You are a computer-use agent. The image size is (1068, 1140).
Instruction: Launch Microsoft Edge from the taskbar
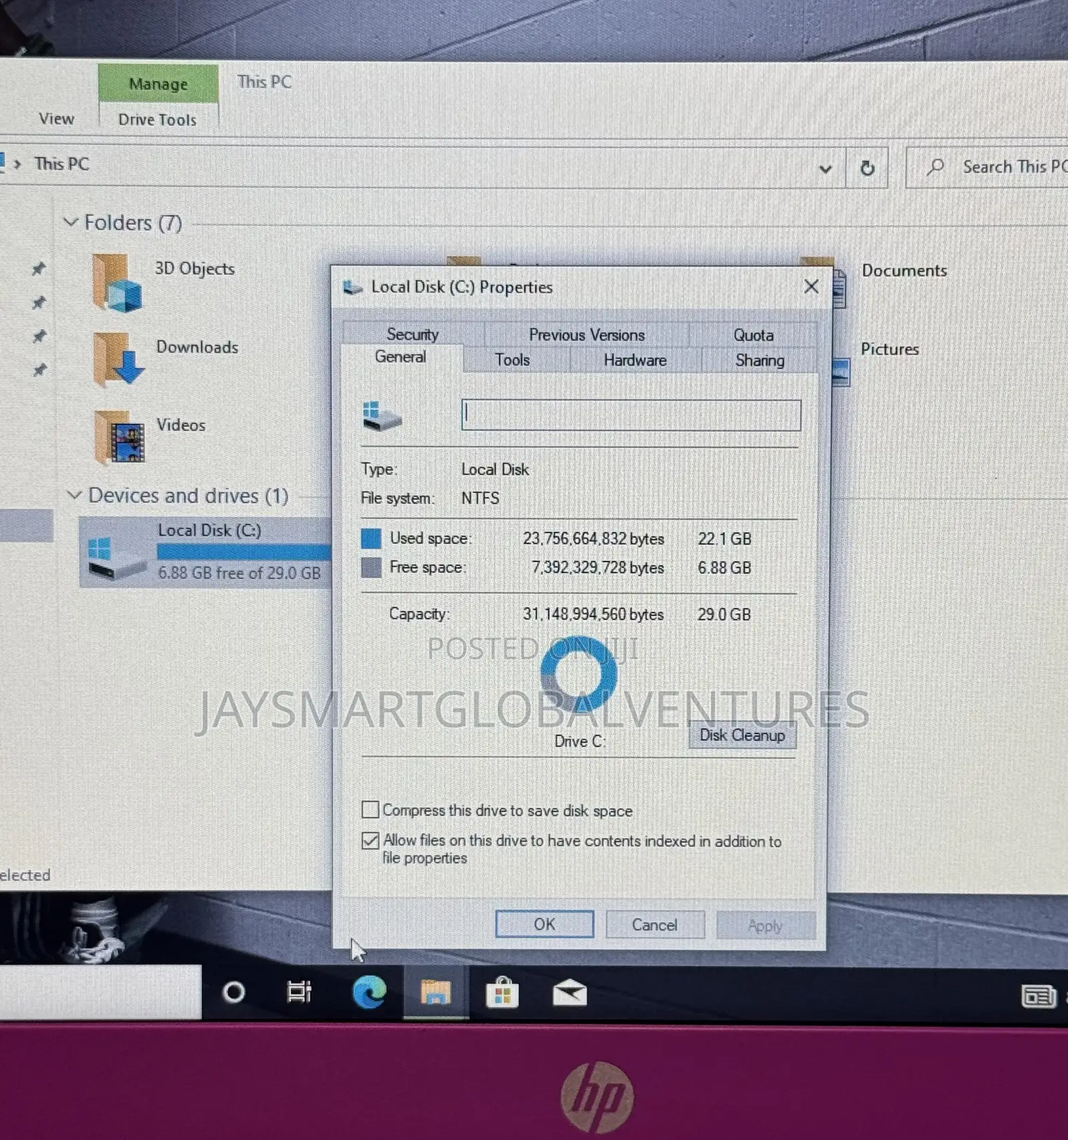369,992
